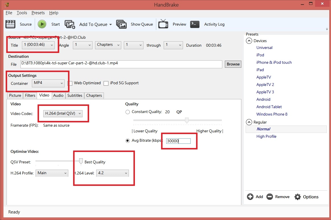The height and width of the screenshot is (220, 331).
Task: Open the Presets menu
Action: pyautogui.click(x=38, y=13)
